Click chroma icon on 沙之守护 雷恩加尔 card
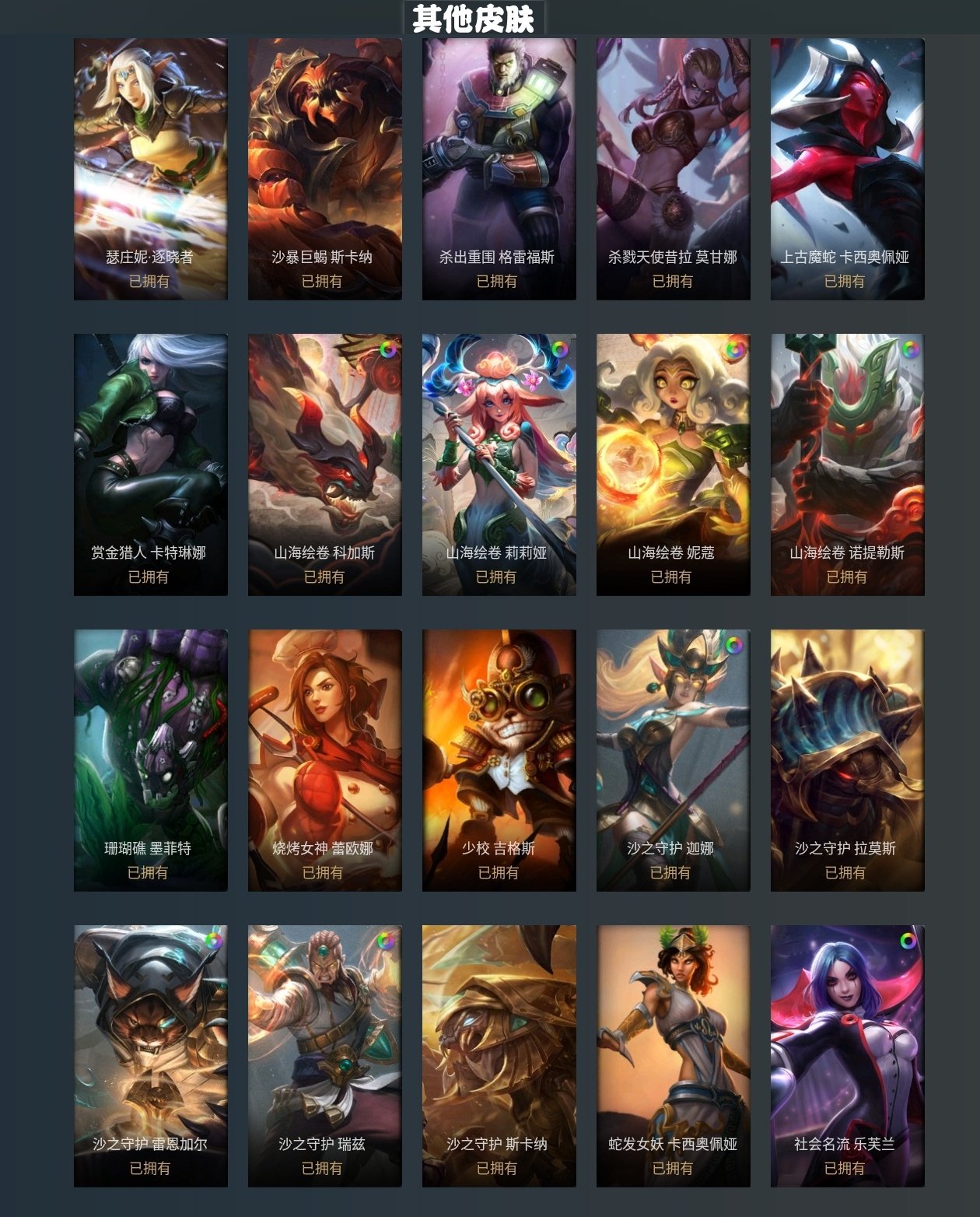The height and width of the screenshot is (1217, 980). (212, 941)
